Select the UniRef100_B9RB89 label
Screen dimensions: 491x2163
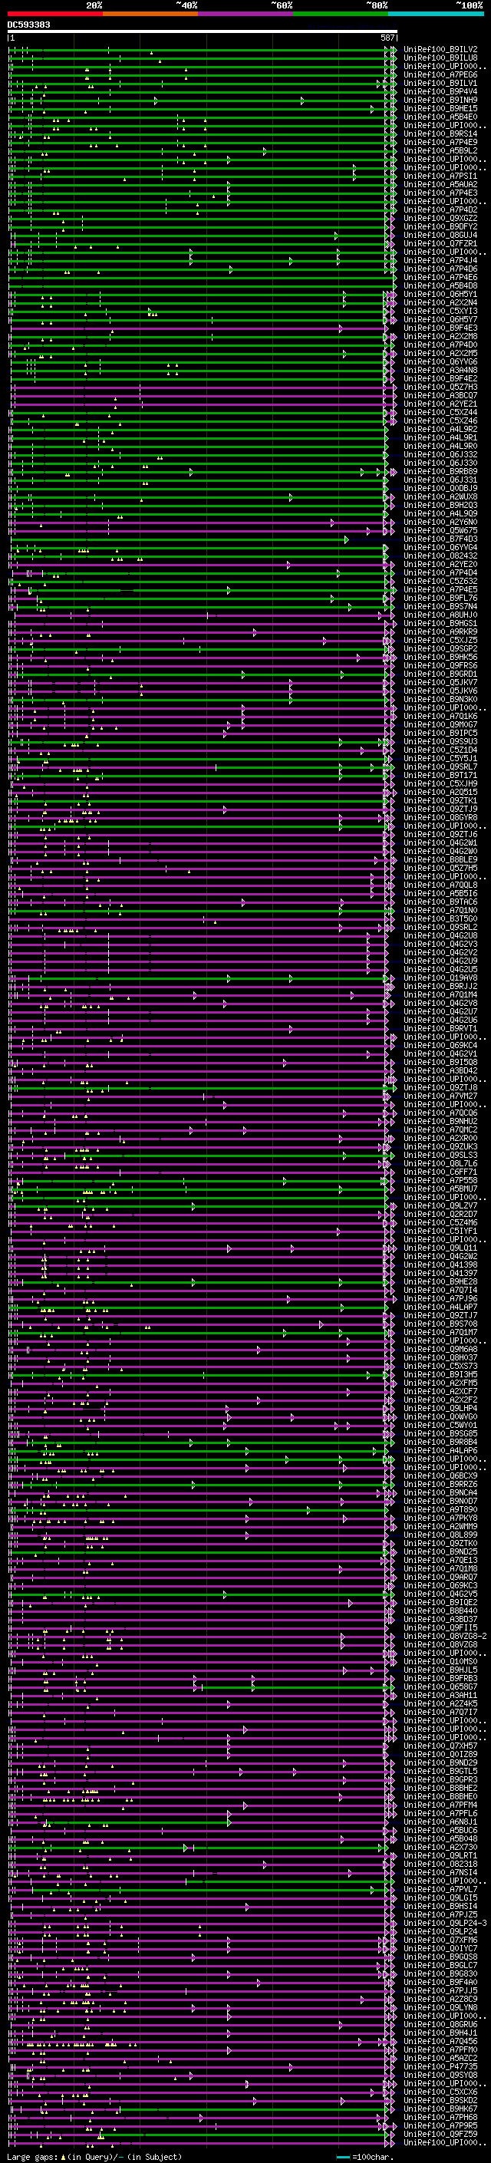pyautogui.click(x=440, y=471)
